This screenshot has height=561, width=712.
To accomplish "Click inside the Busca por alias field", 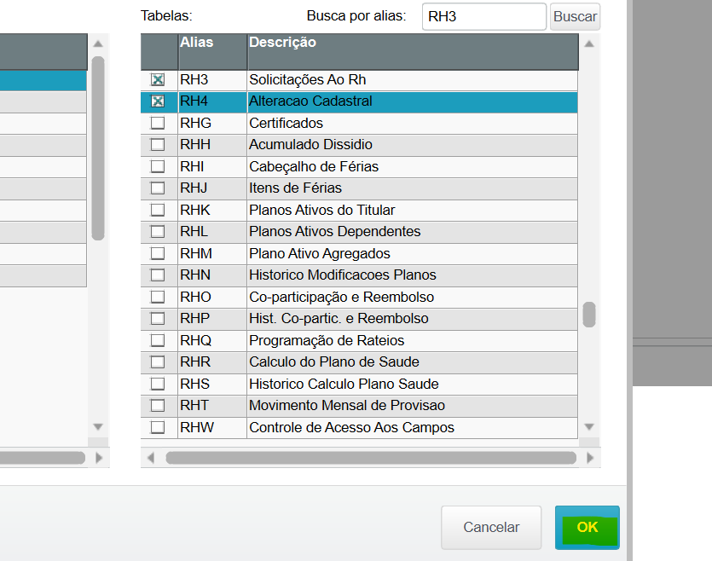I will [x=483, y=16].
